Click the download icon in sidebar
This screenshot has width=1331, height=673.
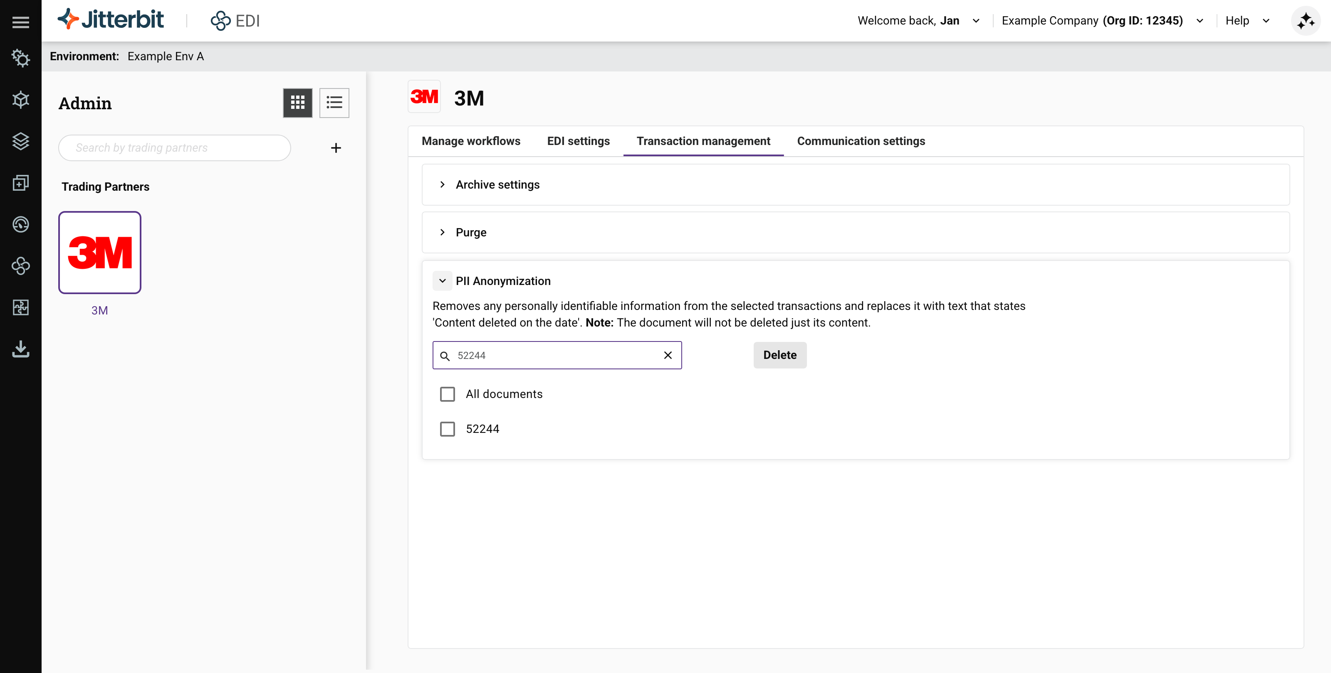[21, 349]
